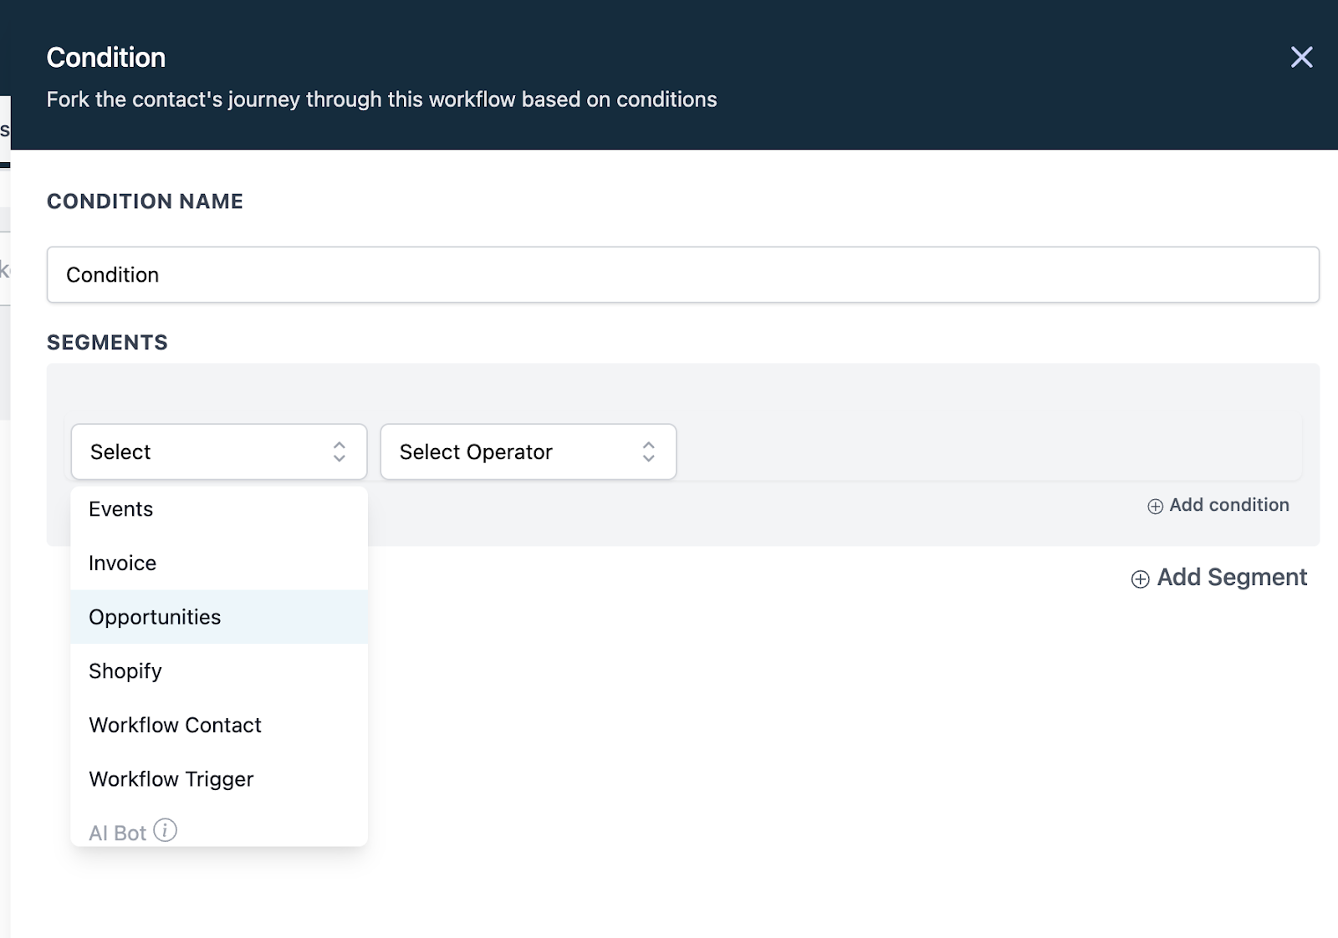
Task: Click the SEGMENTS section heading
Action: 107,343
